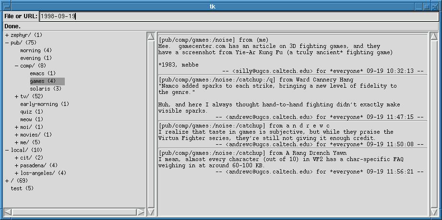Expand the me/ (5) node
The height and width of the screenshot is (220, 442).
[x=17, y=142]
